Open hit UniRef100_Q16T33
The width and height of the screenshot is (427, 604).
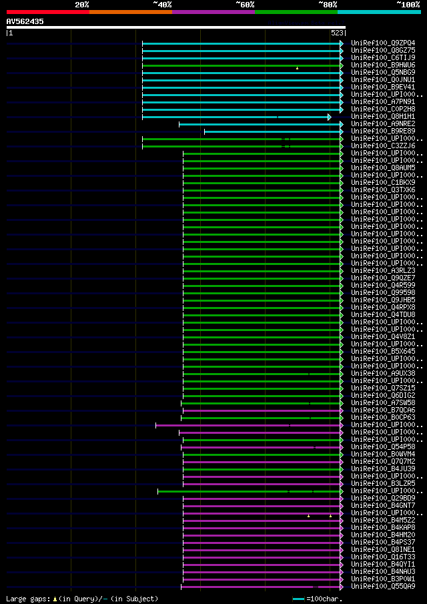point(383,557)
